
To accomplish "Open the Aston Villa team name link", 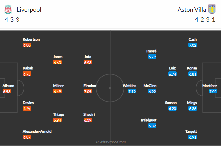I will 192,9.
